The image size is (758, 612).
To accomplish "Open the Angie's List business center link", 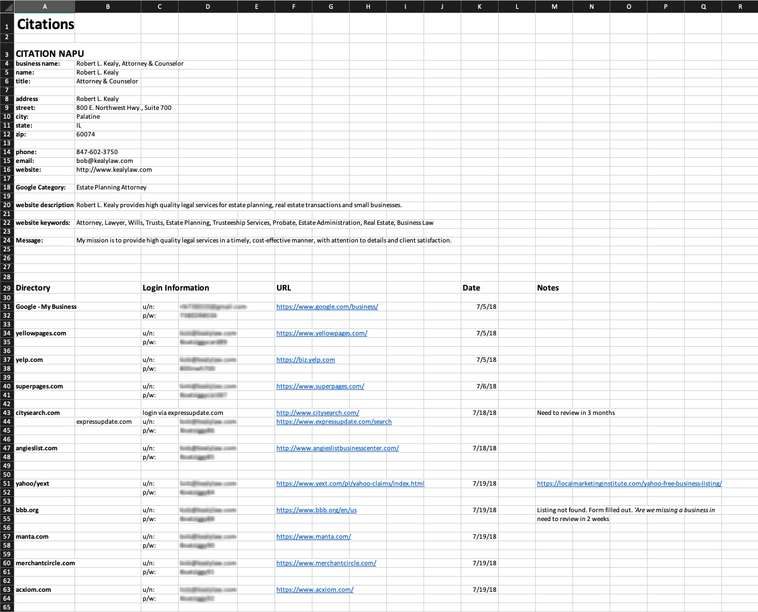I will [x=337, y=448].
